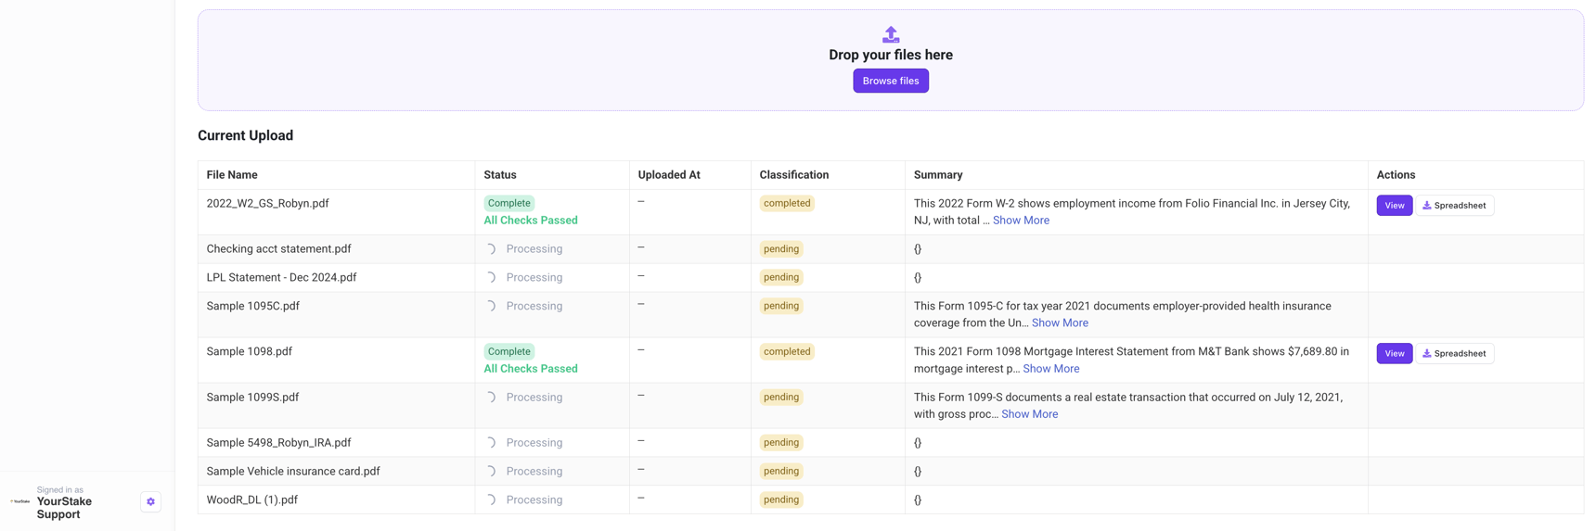Viewport: 1596px width, 531px height.
Task: Click completed classification badge for Sample 1098.pdf
Action: click(787, 351)
